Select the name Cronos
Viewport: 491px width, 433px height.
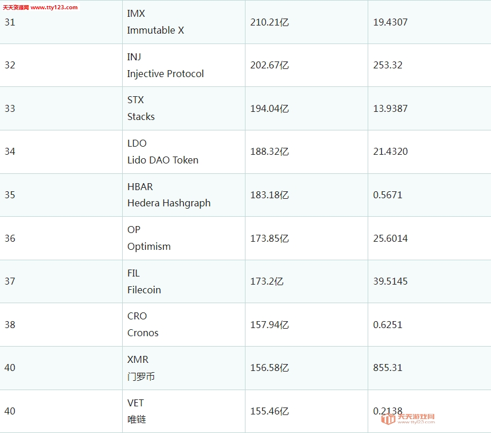[x=143, y=333]
